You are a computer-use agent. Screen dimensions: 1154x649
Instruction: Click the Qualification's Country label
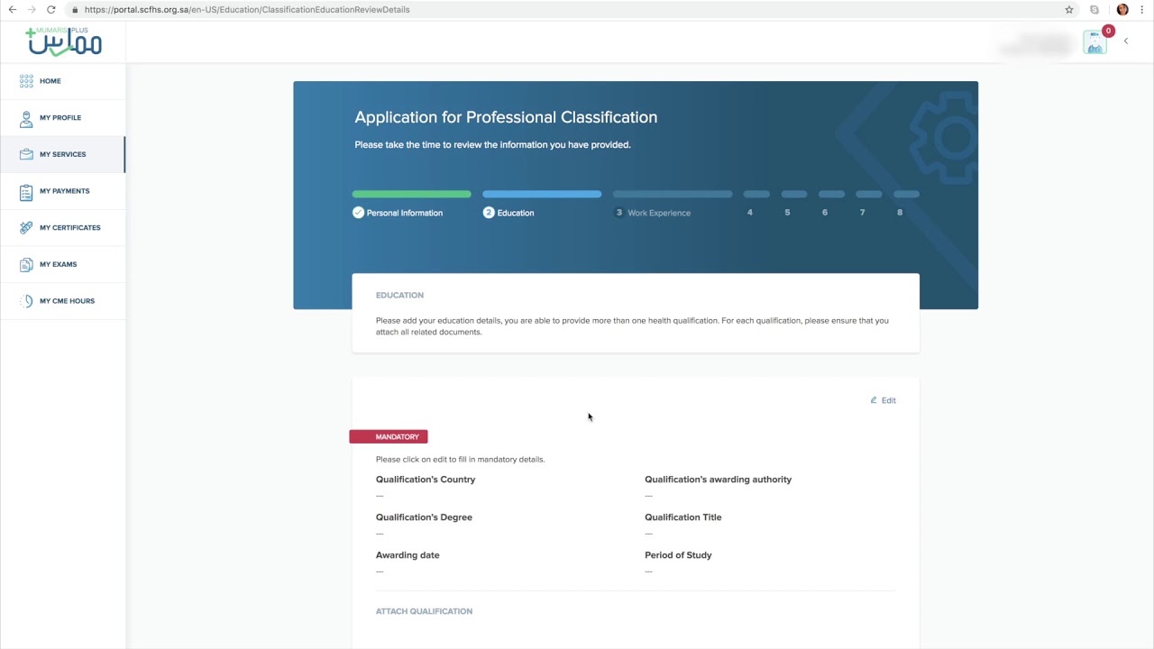tap(426, 480)
